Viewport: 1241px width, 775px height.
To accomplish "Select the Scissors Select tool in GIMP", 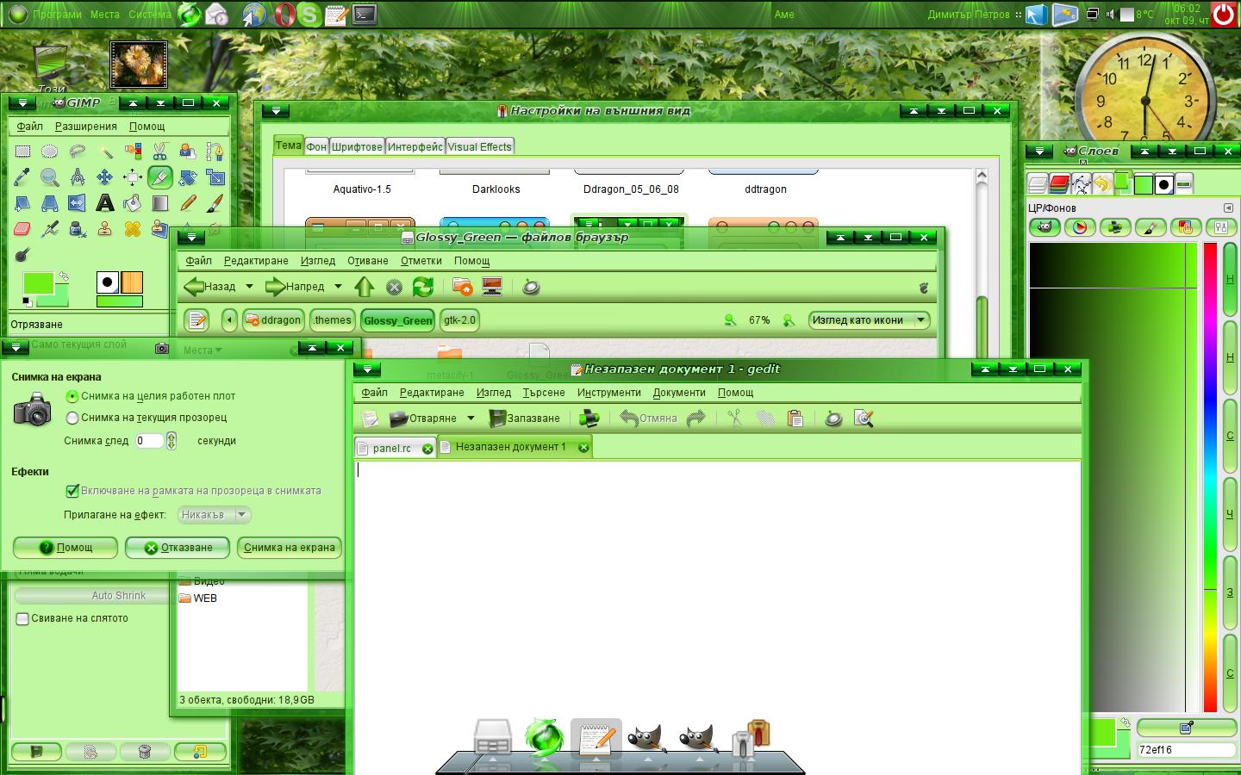I will 160,152.
